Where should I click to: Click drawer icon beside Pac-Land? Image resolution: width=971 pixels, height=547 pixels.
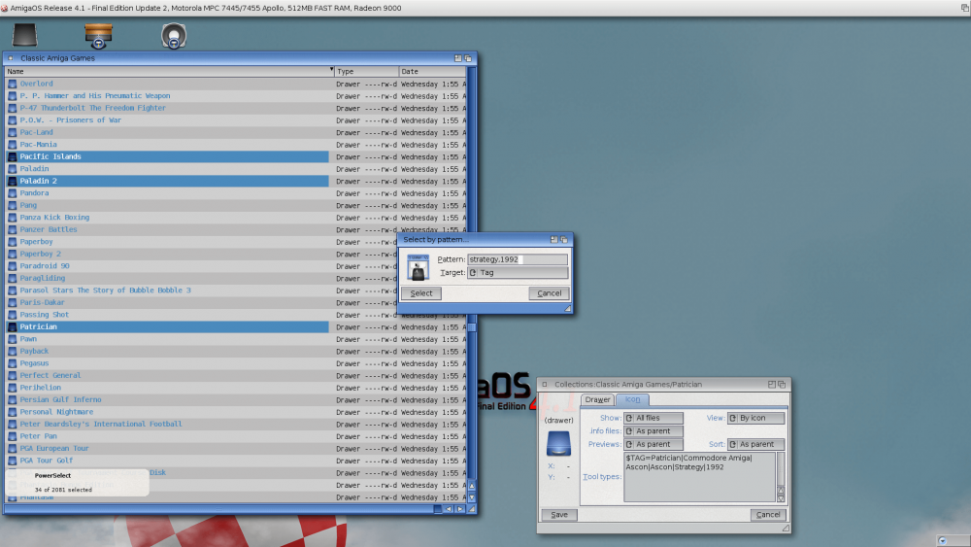[x=13, y=132]
